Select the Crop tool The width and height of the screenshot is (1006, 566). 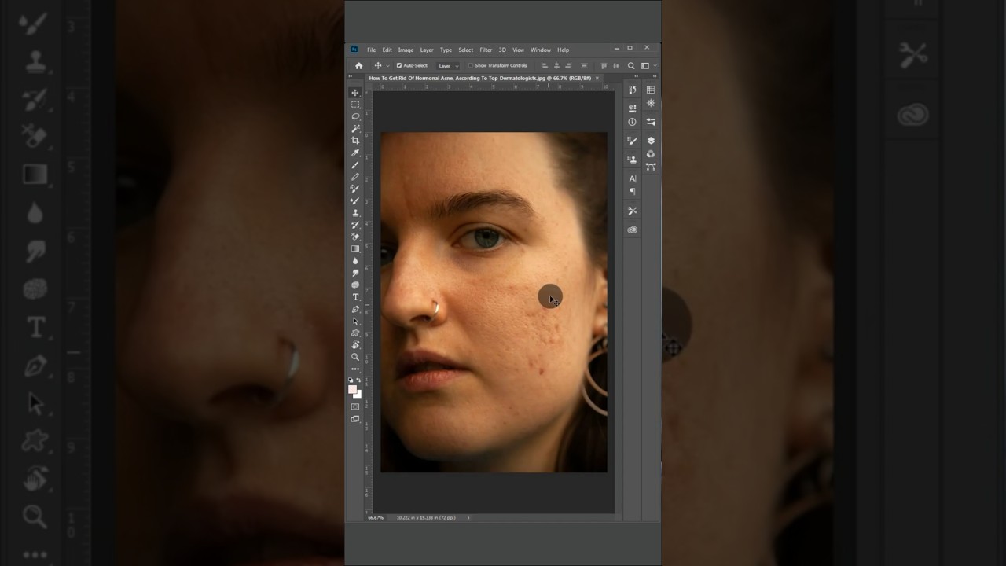(x=355, y=141)
